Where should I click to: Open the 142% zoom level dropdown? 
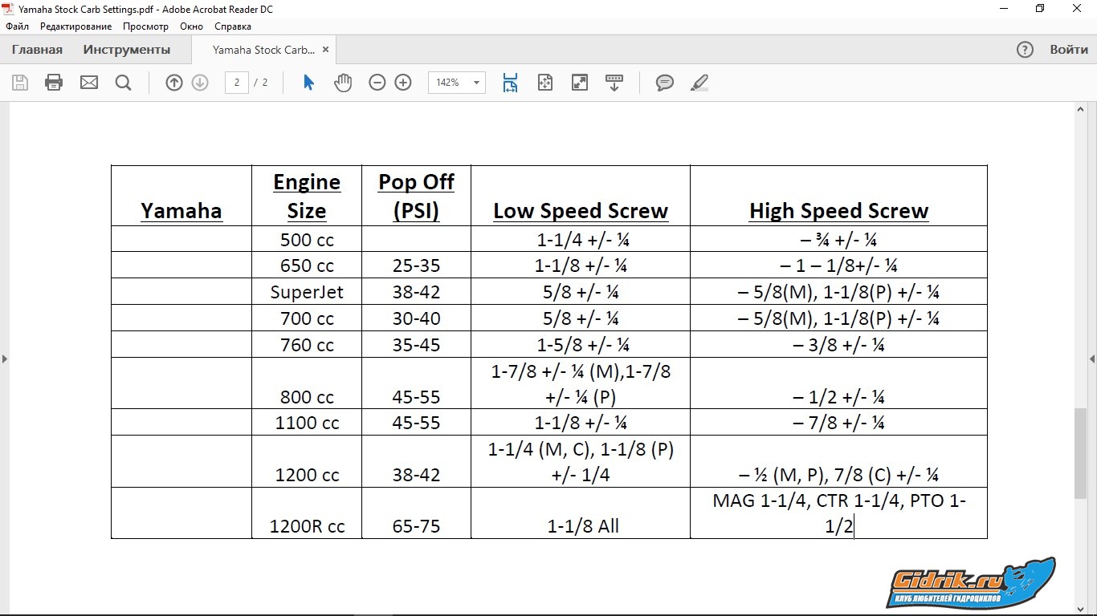[x=476, y=83]
